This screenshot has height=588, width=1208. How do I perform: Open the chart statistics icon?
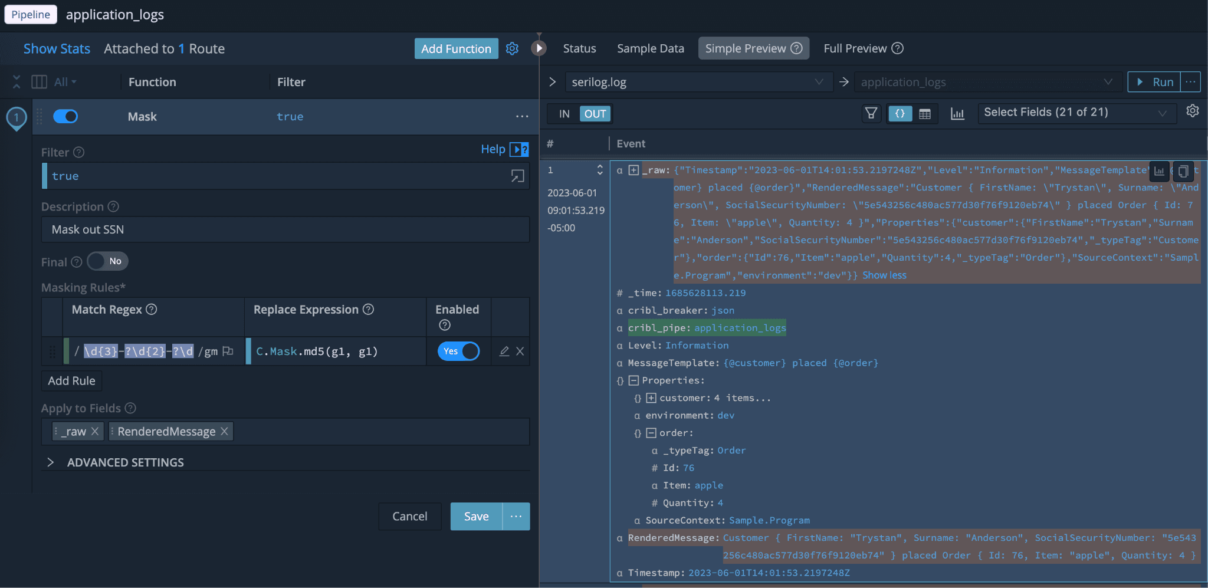coord(957,114)
